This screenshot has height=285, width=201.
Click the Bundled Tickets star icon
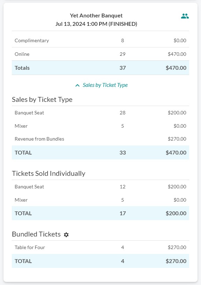[66, 235]
